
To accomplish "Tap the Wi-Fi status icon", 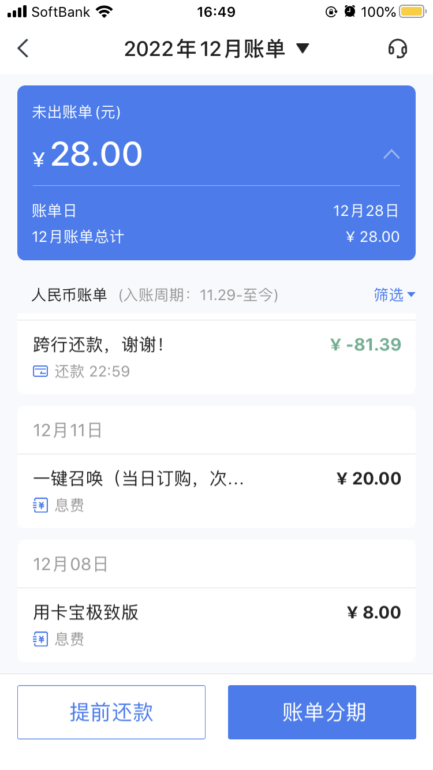I will pos(104,12).
